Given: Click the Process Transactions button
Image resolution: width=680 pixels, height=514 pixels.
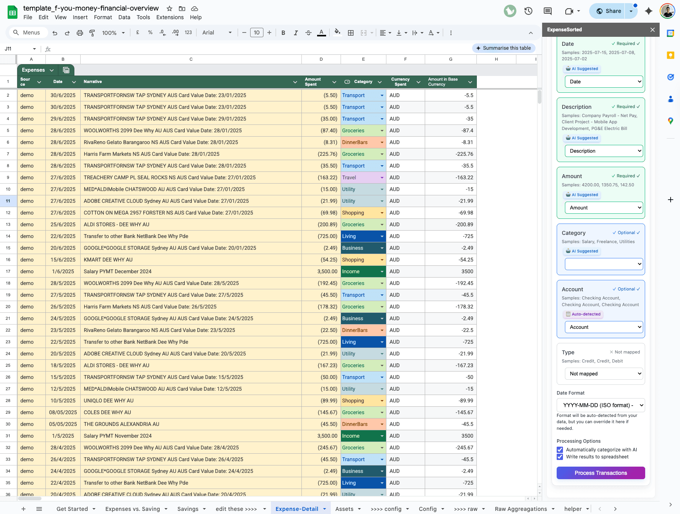Looking at the screenshot, I should tap(601, 473).
